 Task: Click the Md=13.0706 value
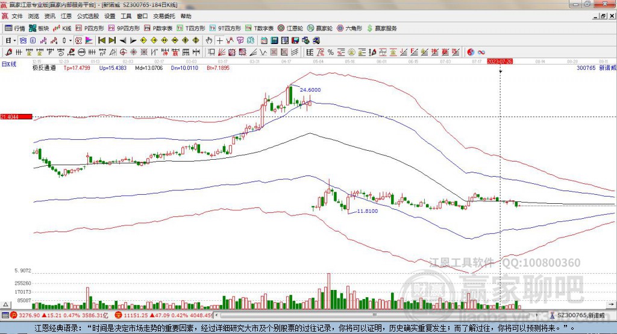(149, 68)
